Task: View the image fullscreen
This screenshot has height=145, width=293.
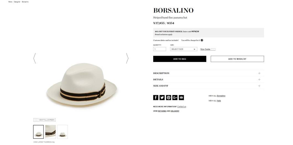Action: pos(45,120)
